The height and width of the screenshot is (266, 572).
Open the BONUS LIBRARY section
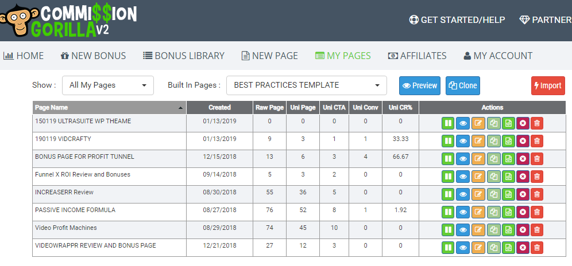click(x=184, y=56)
